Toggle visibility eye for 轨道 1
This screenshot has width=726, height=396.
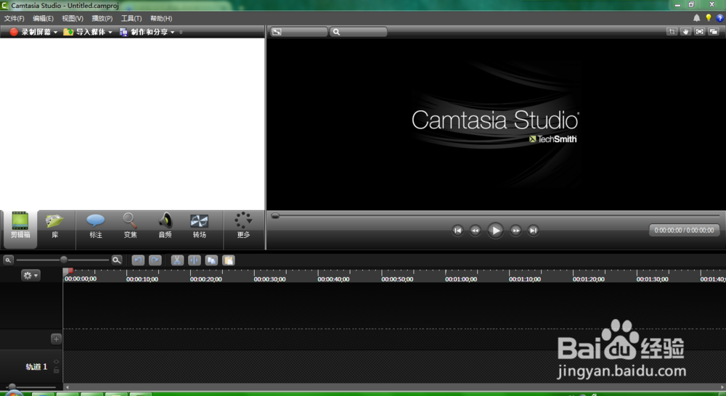[x=56, y=362]
